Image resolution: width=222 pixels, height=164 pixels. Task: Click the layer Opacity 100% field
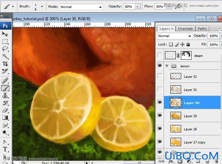point(214,36)
